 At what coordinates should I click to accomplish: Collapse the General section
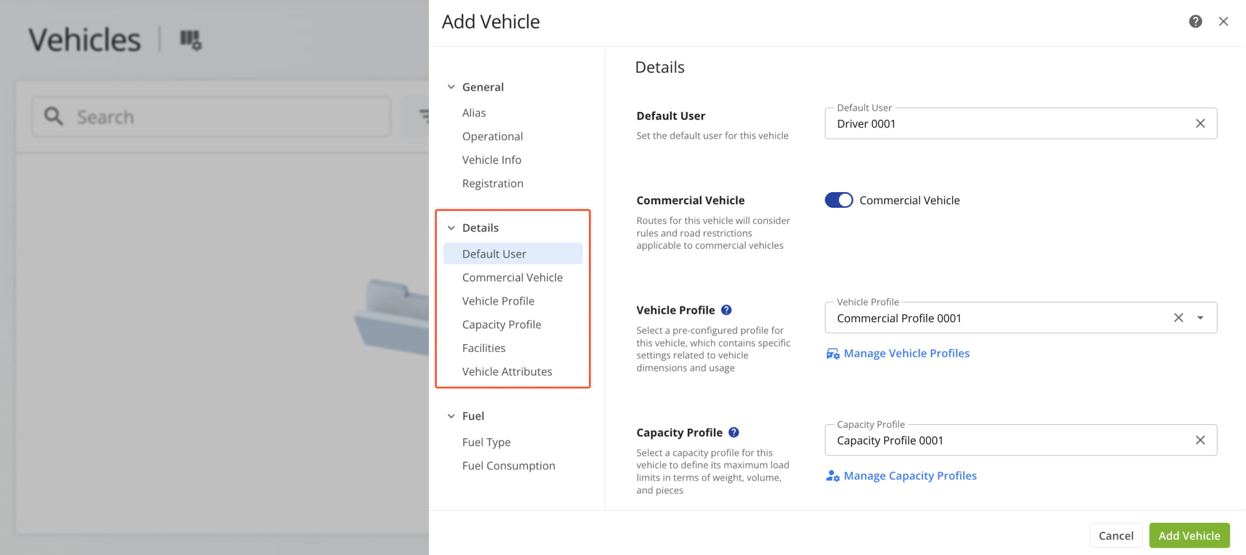451,87
